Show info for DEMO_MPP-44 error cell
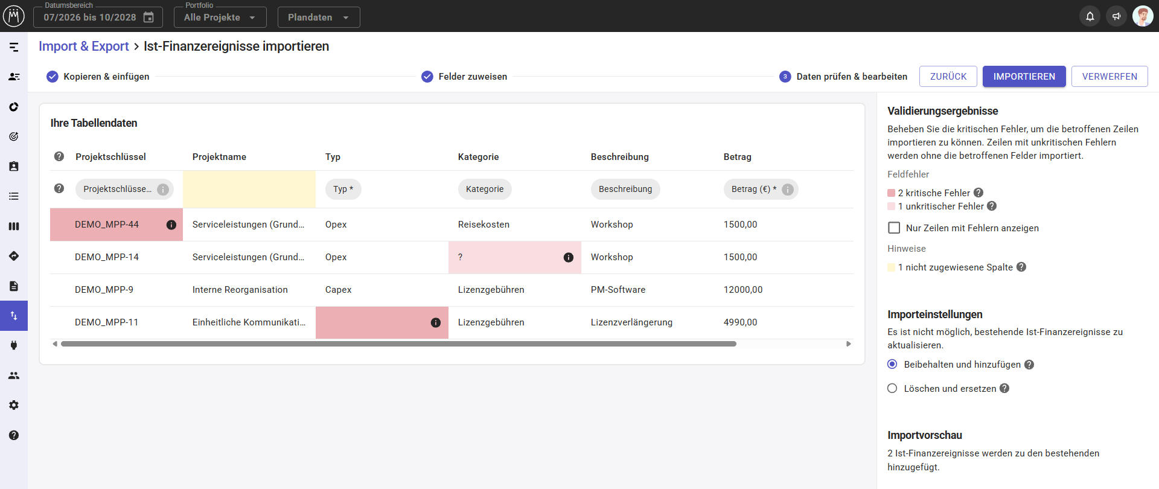1159x489 pixels. pos(171,225)
